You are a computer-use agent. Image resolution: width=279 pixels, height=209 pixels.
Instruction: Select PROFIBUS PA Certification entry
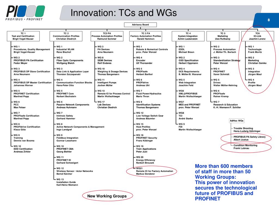[x=28, y=60]
